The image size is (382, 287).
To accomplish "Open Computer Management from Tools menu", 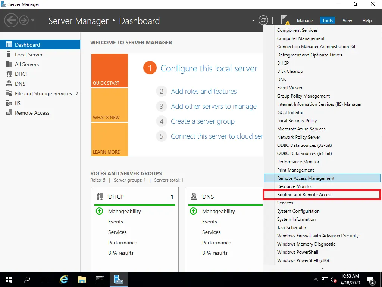I will 322,38.
